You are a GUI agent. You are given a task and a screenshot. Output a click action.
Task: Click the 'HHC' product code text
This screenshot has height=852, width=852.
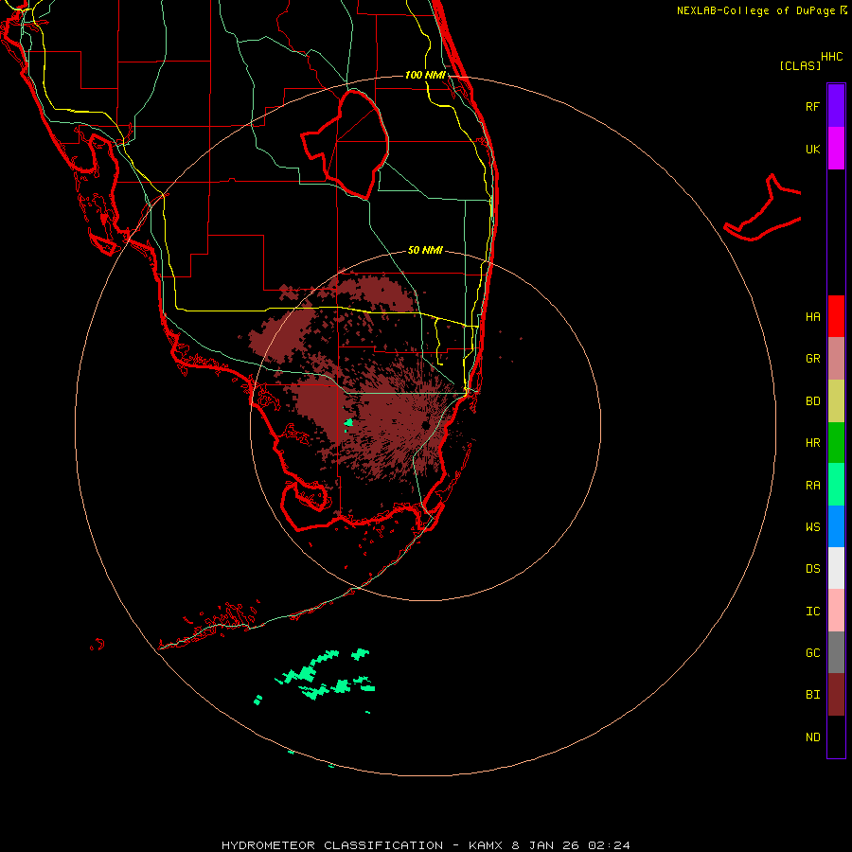coord(832,57)
